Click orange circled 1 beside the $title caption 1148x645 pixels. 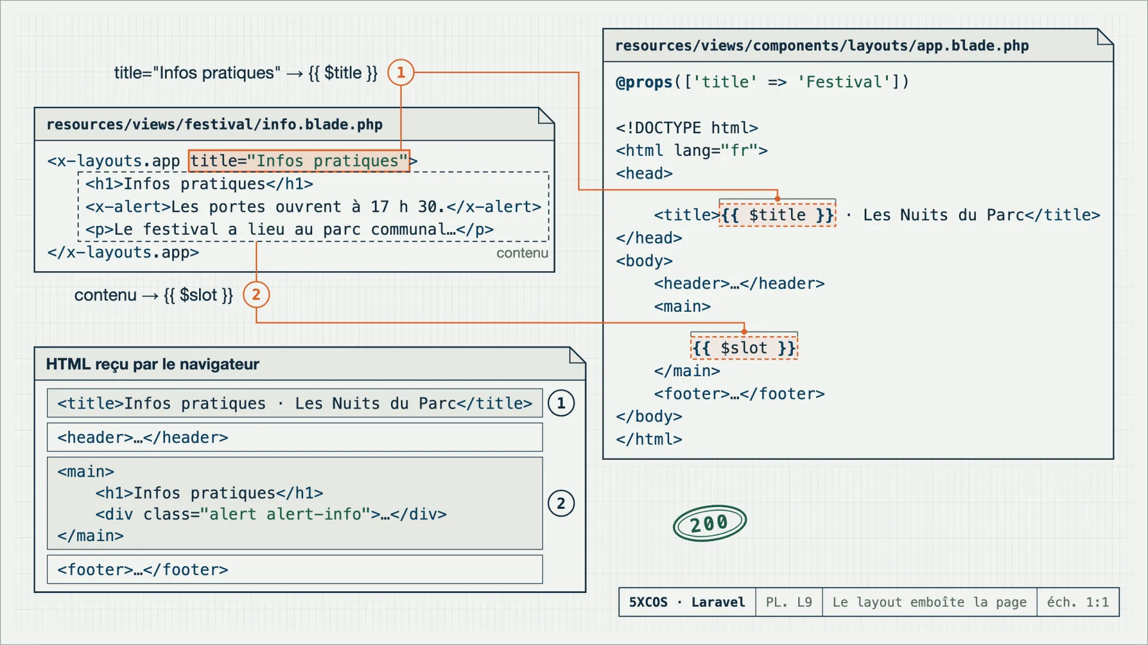pyautogui.click(x=401, y=73)
